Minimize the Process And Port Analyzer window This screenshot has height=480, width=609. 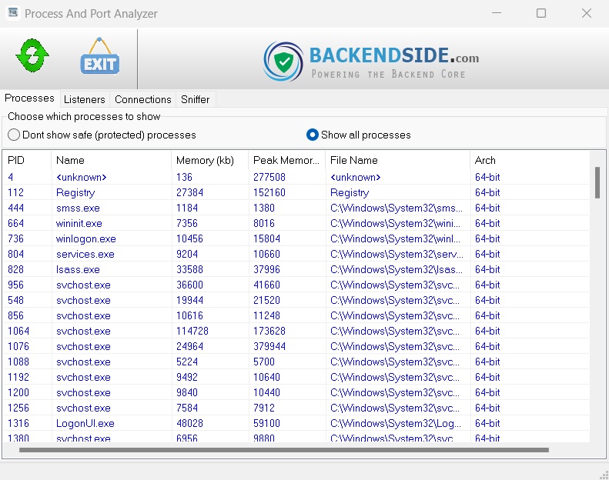[497, 13]
